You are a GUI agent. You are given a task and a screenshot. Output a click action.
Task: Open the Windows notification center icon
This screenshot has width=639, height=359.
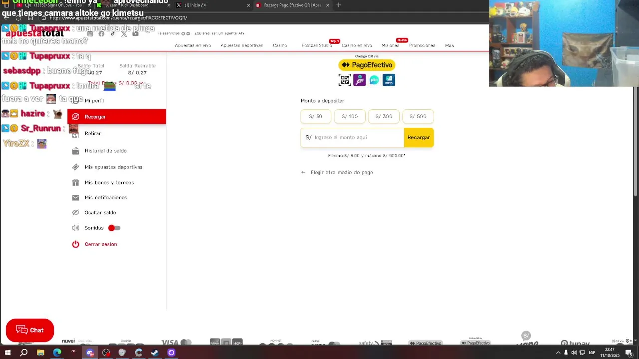tap(629, 353)
